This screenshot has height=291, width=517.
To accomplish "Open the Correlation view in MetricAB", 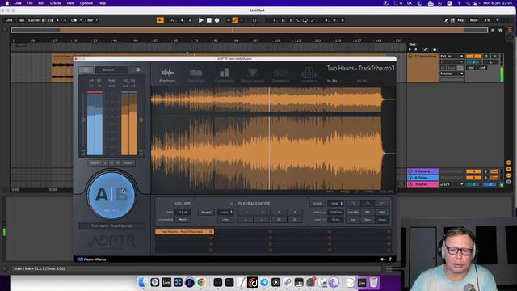I will coord(225,75).
